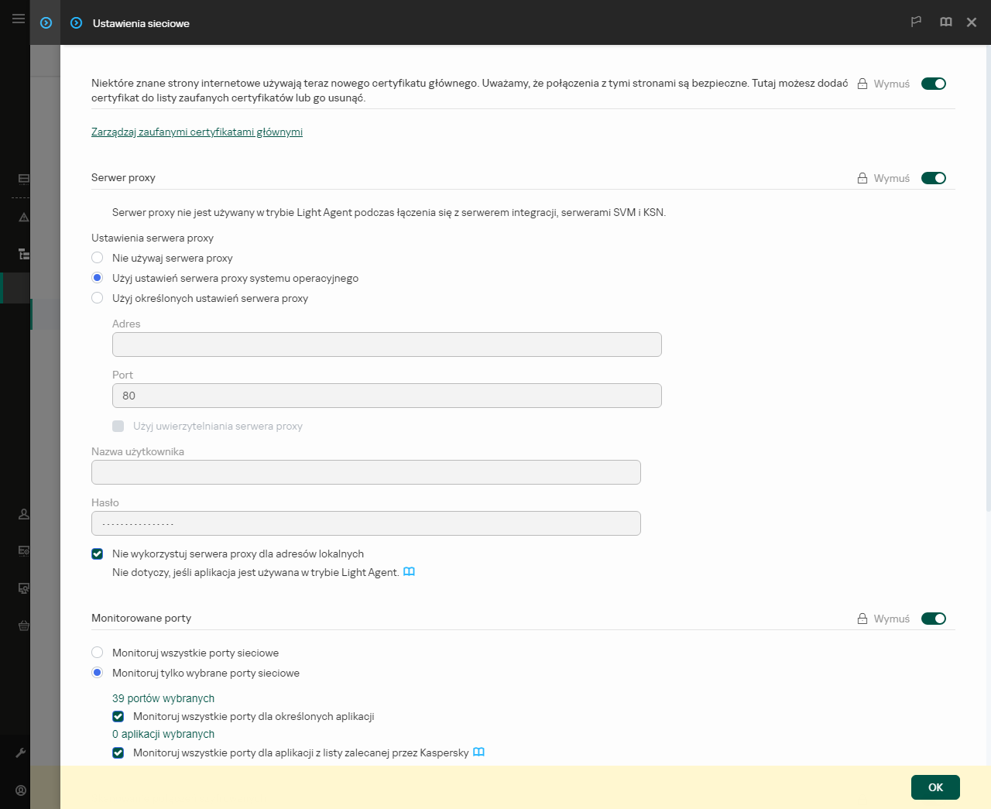The image size is (991, 809).
Task: Click the wrench icon in left sidebar
Action: (x=21, y=752)
